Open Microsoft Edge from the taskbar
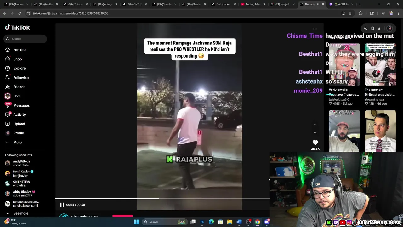 (211, 222)
